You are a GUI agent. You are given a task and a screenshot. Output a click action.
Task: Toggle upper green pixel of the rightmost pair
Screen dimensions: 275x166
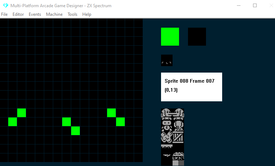coord(111,113)
